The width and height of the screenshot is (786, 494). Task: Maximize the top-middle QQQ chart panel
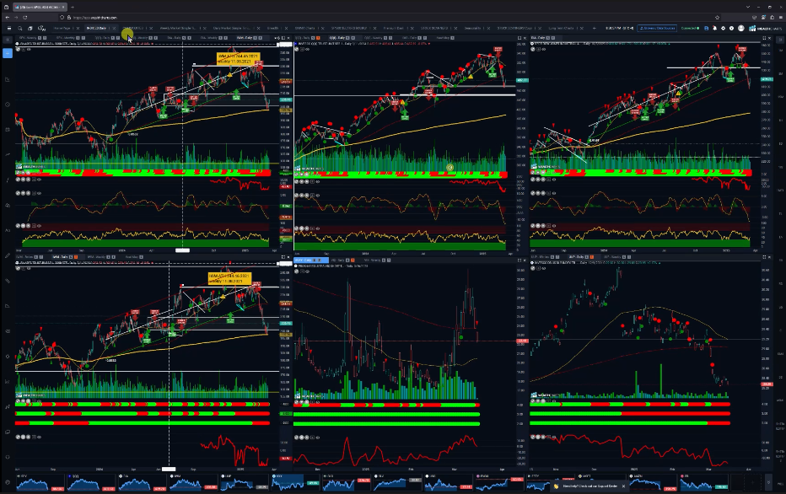point(520,38)
